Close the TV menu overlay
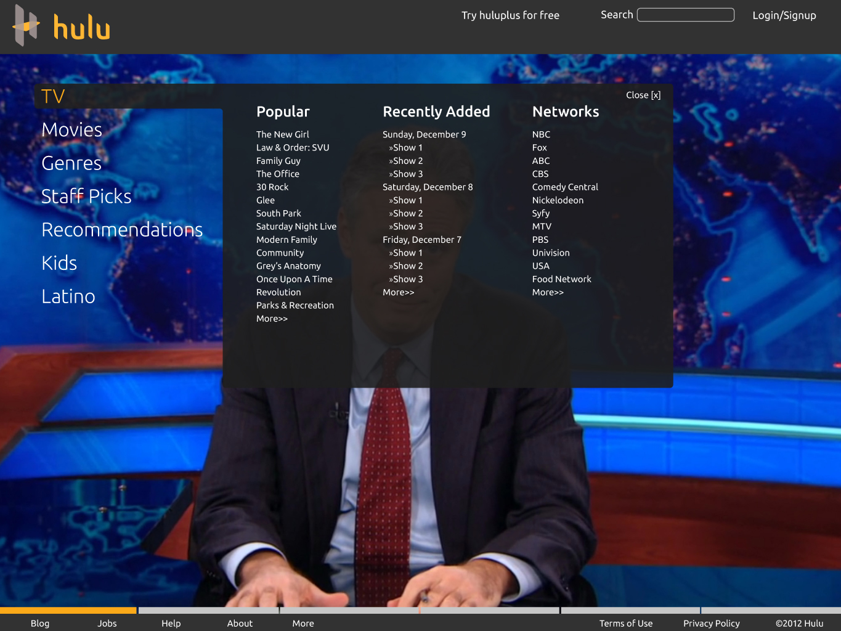Image resolution: width=841 pixels, height=631 pixels. pos(643,95)
